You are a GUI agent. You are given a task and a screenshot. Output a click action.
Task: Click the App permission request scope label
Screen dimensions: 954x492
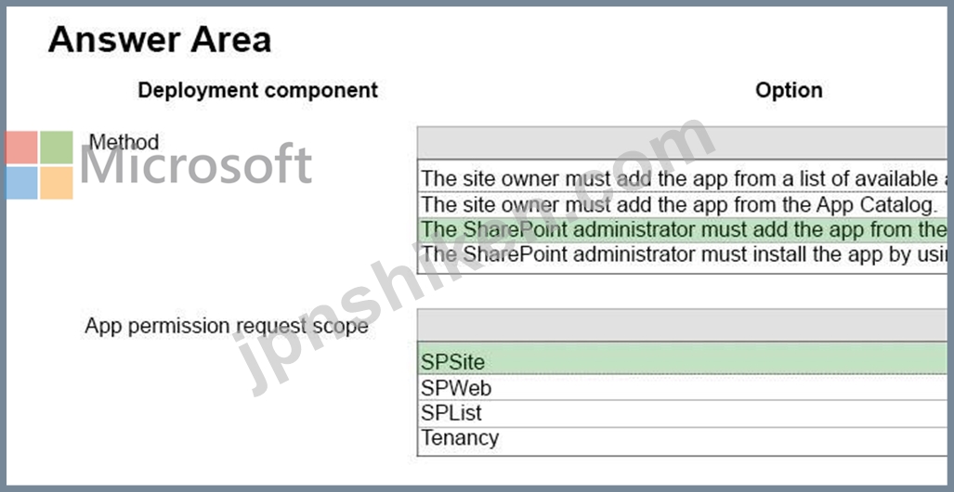pyautogui.click(x=227, y=326)
